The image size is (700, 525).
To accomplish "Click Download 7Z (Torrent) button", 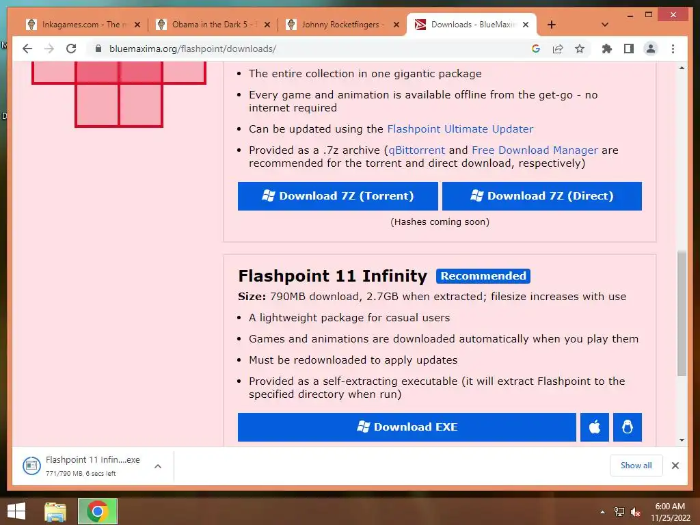I will click(338, 196).
